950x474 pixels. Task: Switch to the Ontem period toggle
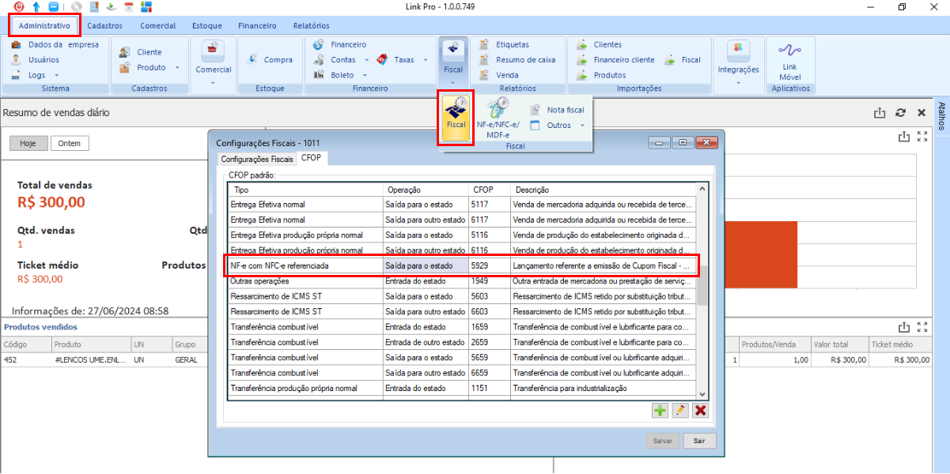coord(70,144)
